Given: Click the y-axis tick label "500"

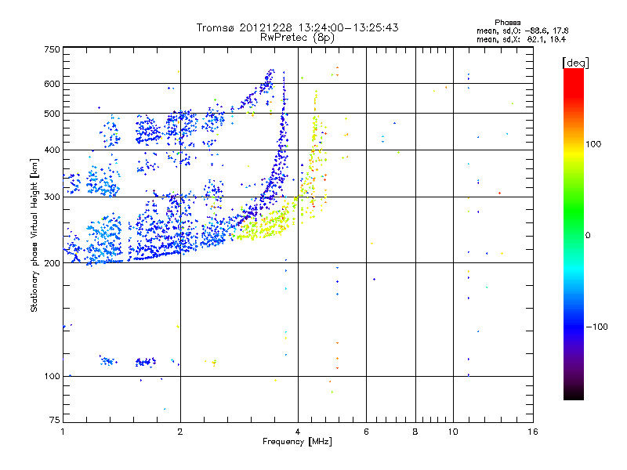Looking at the screenshot, I should 52,114.
